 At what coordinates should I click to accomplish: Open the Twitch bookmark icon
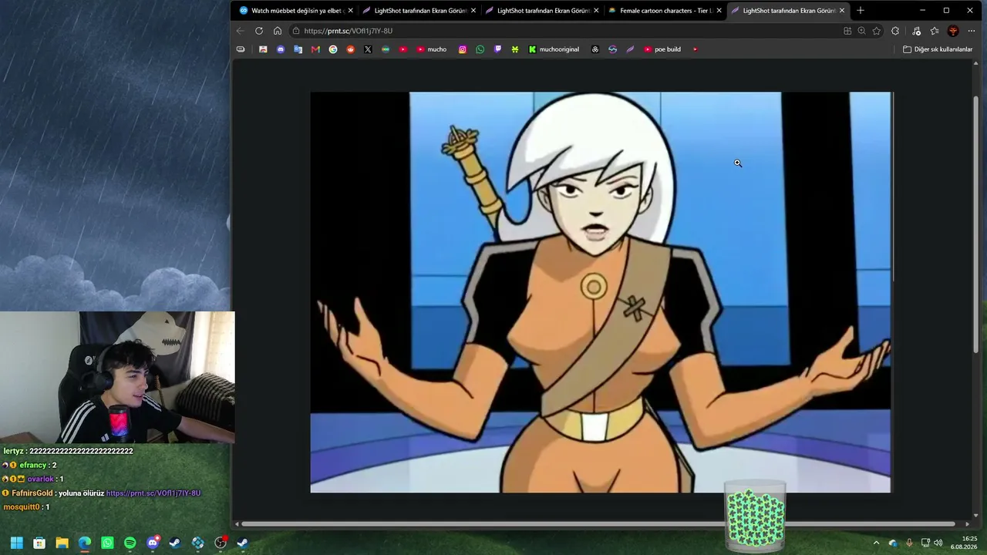coord(497,49)
